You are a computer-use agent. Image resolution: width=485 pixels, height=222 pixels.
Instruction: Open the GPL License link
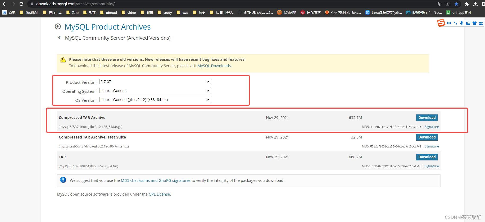(x=159, y=194)
